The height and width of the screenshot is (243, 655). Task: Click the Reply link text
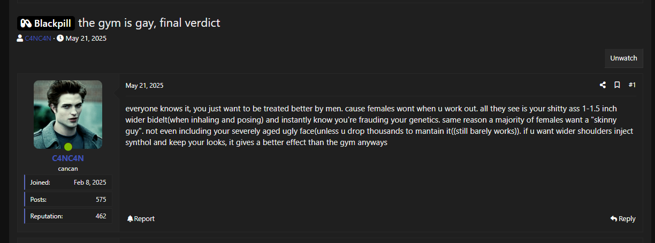627,218
